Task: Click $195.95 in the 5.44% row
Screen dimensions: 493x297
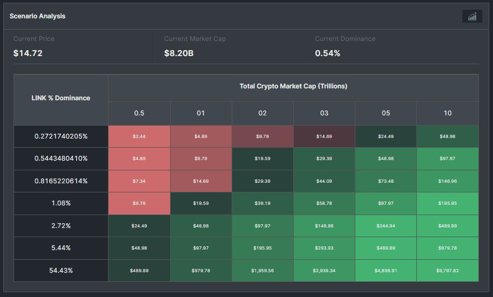Action: [262, 248]
